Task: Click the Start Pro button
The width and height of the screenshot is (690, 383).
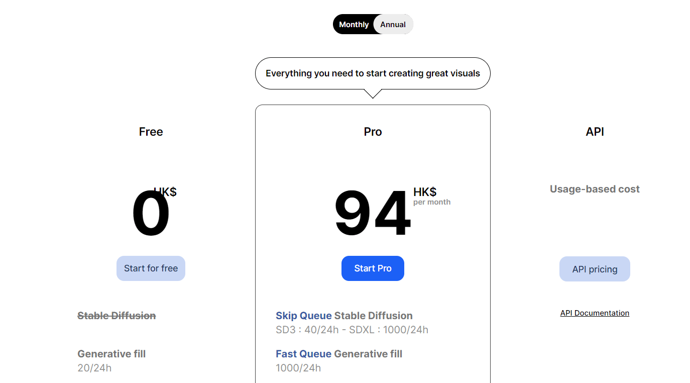Action: coord(373,268)
